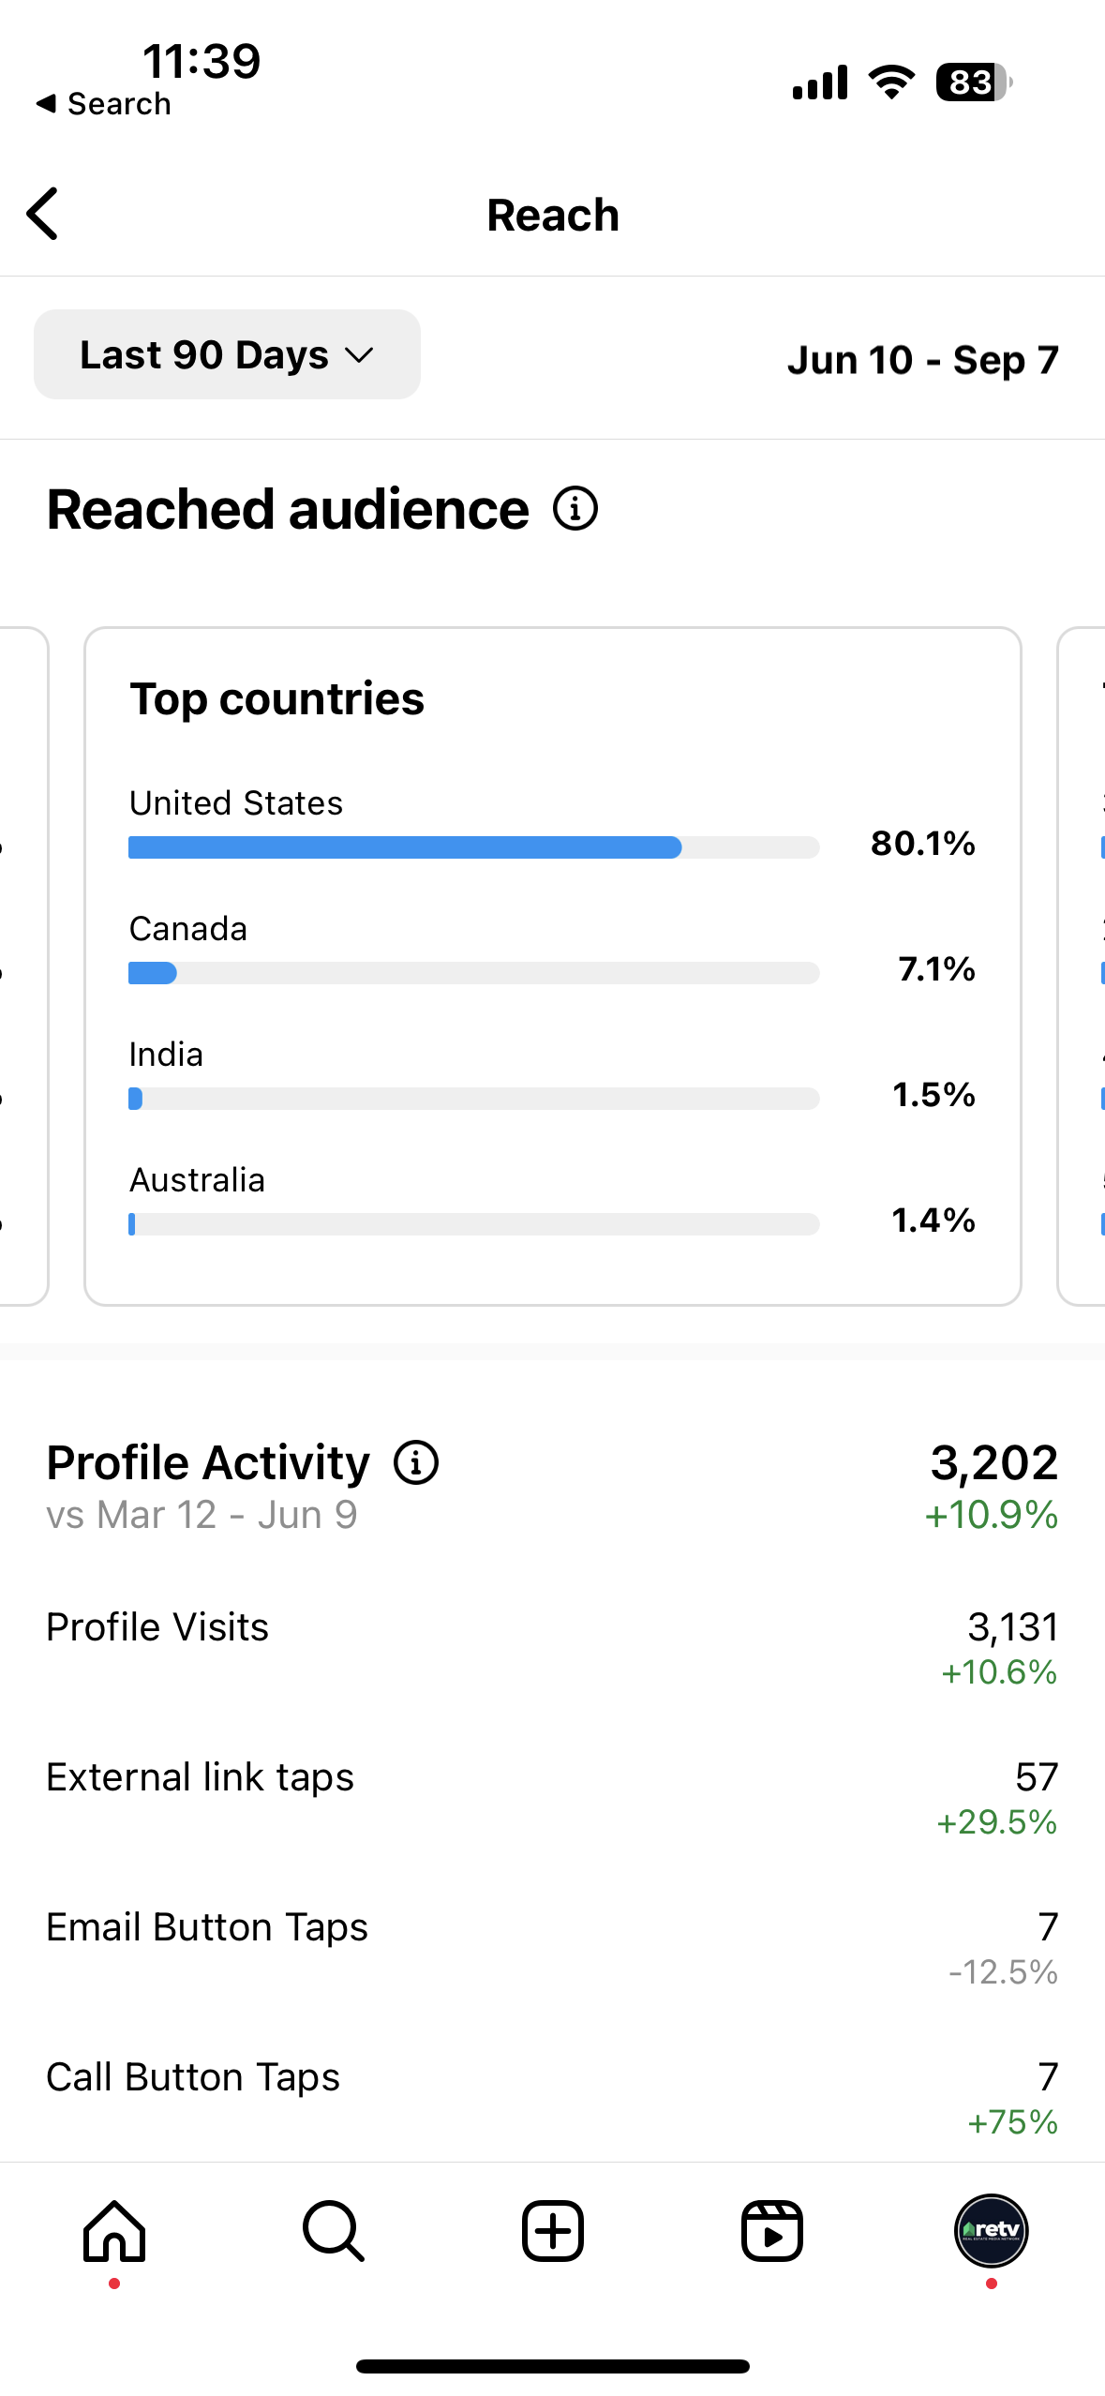Click the United States percentage bar
1105x2396 pixels.
point(473,847)
